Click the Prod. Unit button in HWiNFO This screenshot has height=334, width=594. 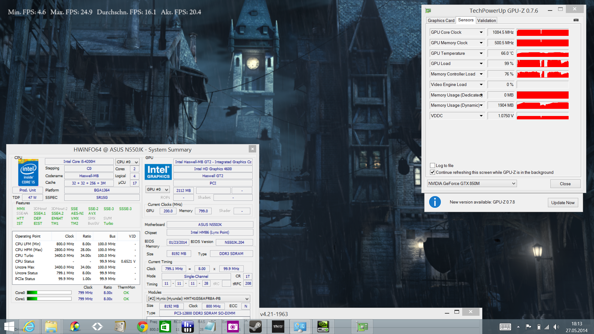[x=28, y=190]
